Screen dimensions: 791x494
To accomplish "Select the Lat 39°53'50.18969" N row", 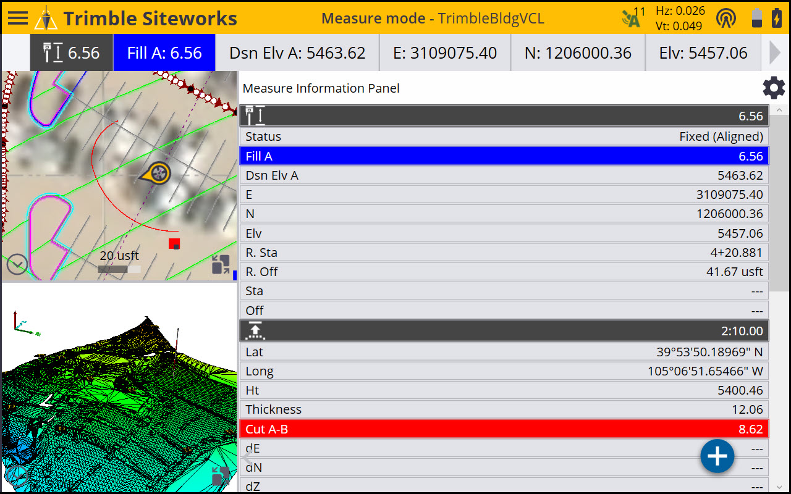I will (x=504, y=352).
